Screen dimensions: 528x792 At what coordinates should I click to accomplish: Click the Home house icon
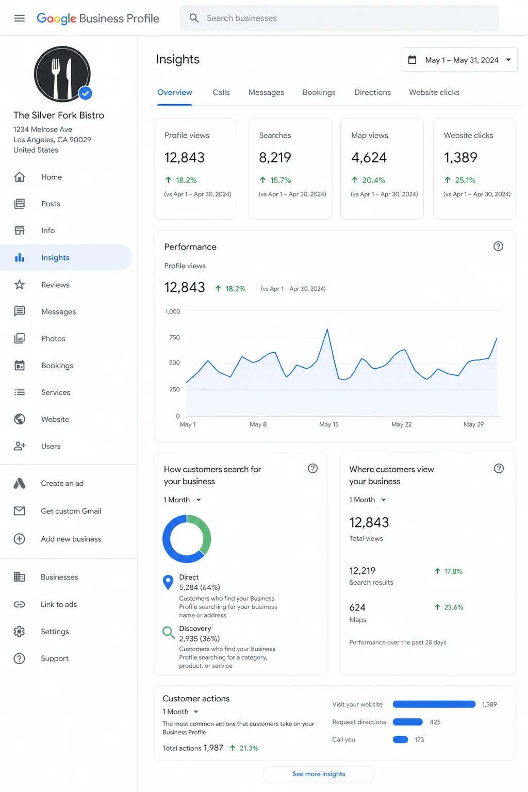point(20,177)
